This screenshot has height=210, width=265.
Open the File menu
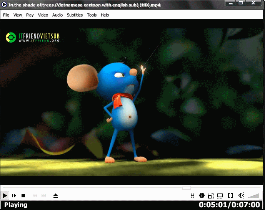(x=6, y=15)
